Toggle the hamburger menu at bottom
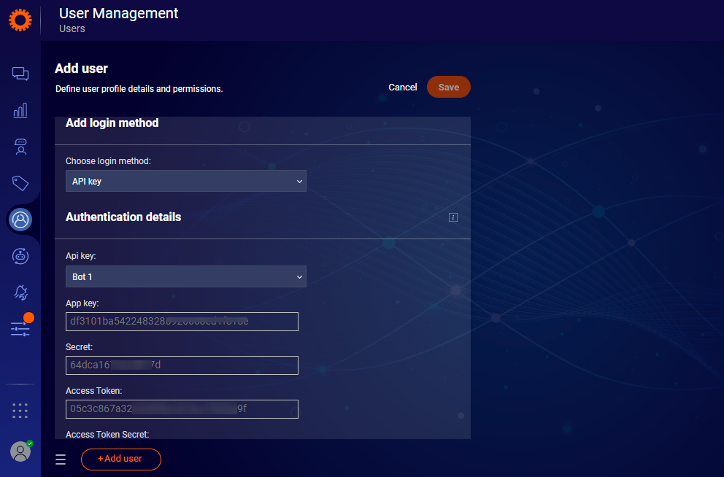724x477 pixels. tap(61, 459)
